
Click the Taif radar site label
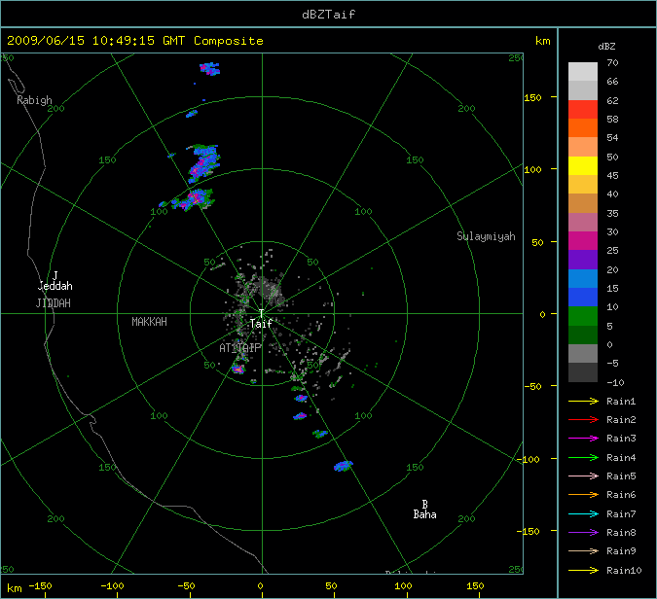point(261,323)
